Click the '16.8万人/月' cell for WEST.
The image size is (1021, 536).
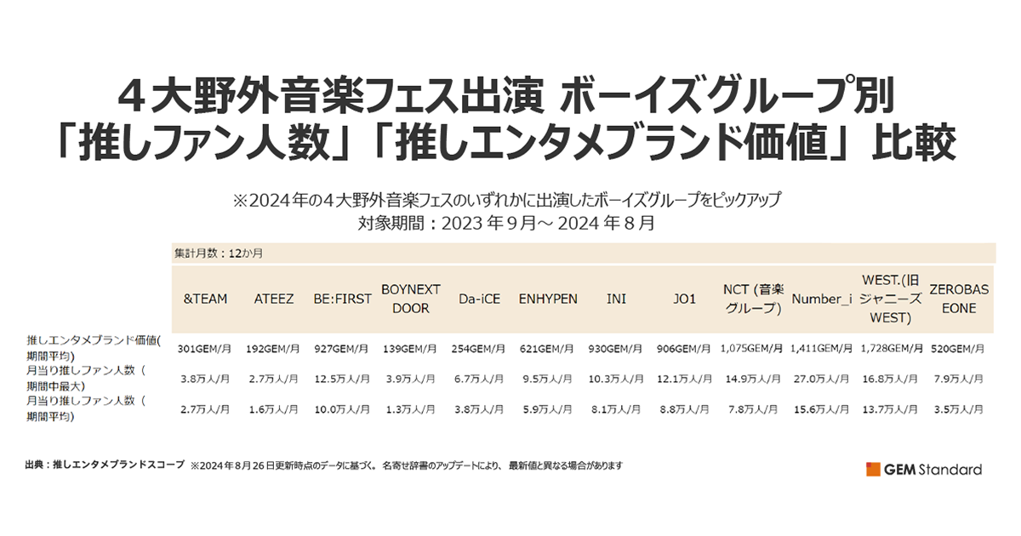point(890,379)
